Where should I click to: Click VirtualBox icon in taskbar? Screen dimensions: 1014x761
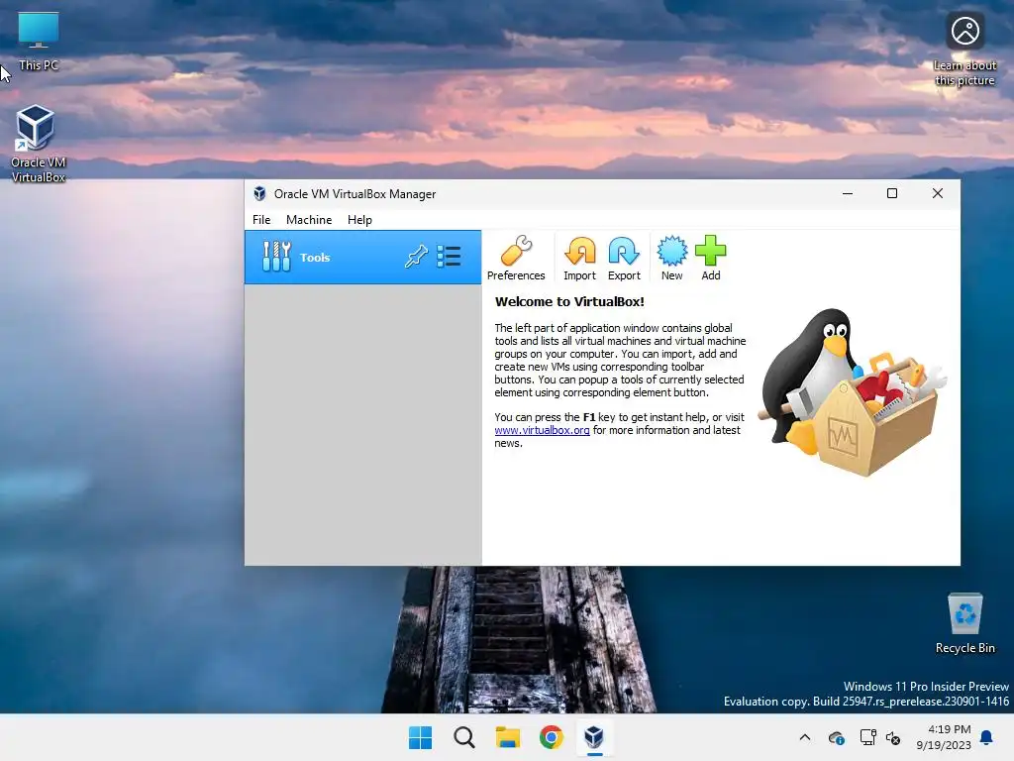click(x=594, y=737)
